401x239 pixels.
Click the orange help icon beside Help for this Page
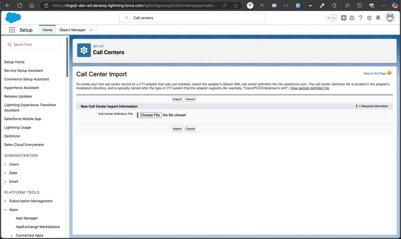coord(389,73)
